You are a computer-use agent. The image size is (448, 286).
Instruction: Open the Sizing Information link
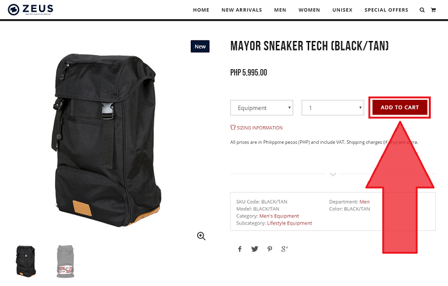(x=257, y=128)
